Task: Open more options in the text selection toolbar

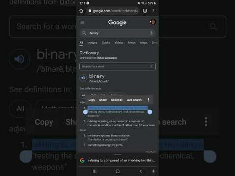Action: (x=148, y=100)
